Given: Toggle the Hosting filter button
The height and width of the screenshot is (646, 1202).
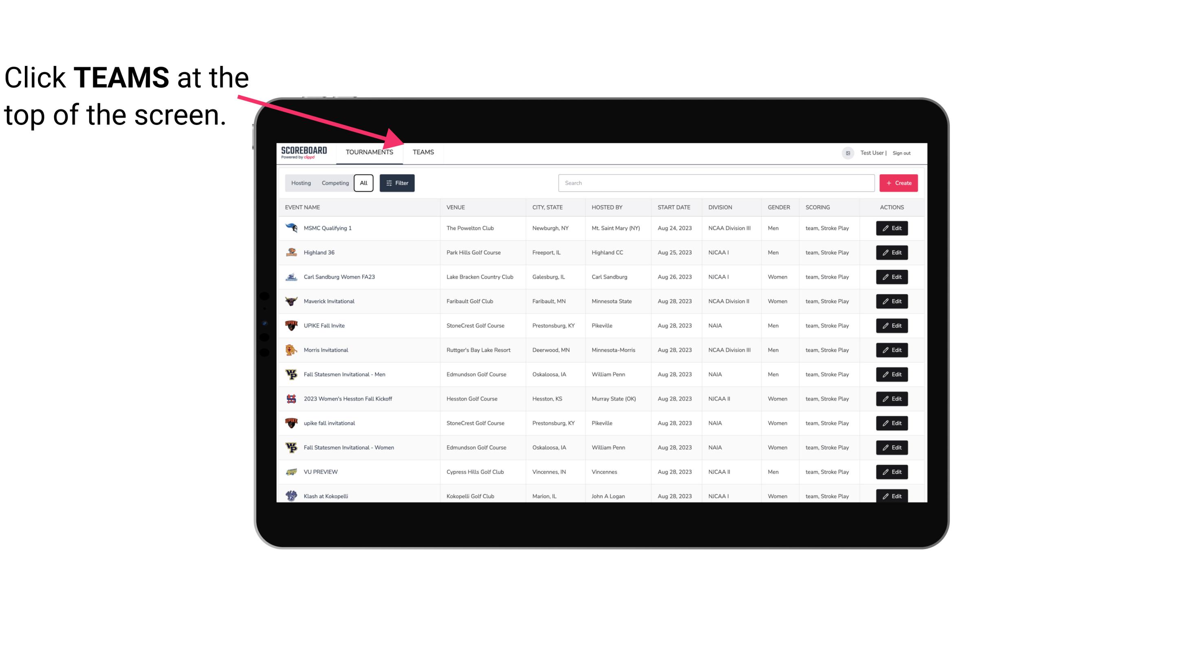Looking at the screenshot, I should [x=301, y=183].
